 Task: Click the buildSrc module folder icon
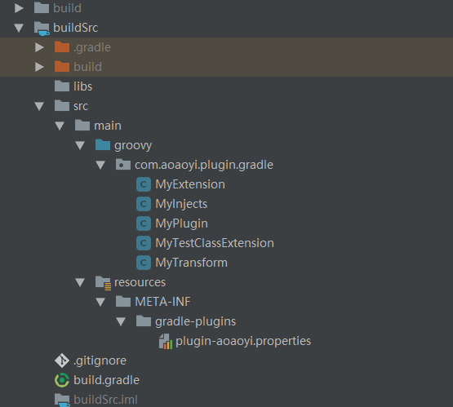42,29
